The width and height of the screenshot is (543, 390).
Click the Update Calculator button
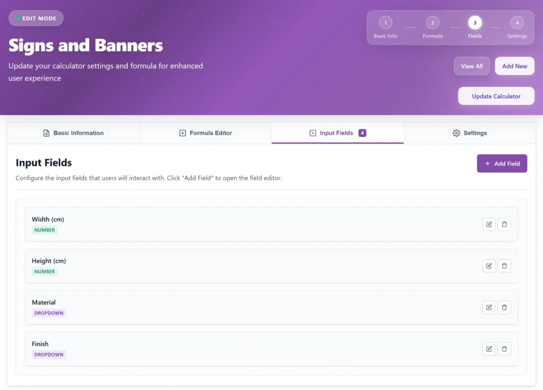coord(496,96)
